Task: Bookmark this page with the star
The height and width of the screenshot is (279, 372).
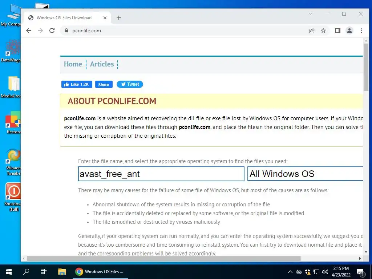Action: [x=323, y=31]
